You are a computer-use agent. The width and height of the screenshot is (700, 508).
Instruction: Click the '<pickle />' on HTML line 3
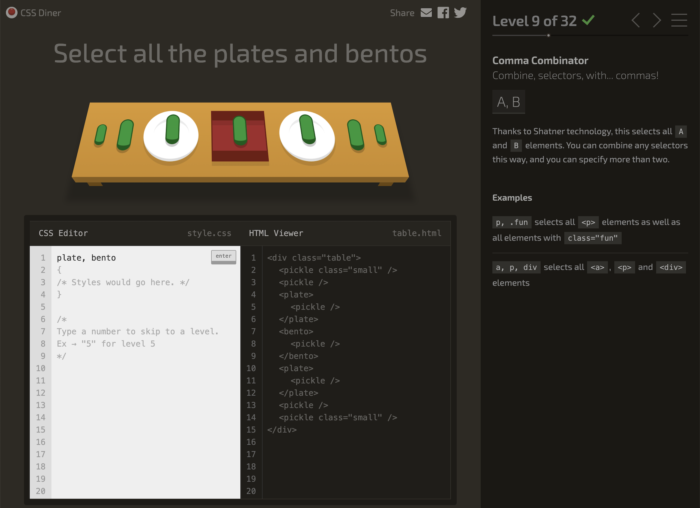[303, 282]
